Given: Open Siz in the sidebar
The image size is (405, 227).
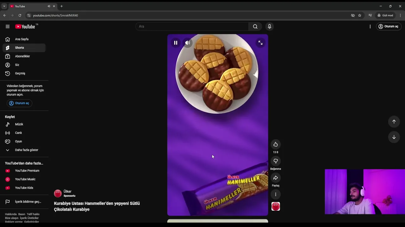Looking at the screenshot, I should pos(24,65).
